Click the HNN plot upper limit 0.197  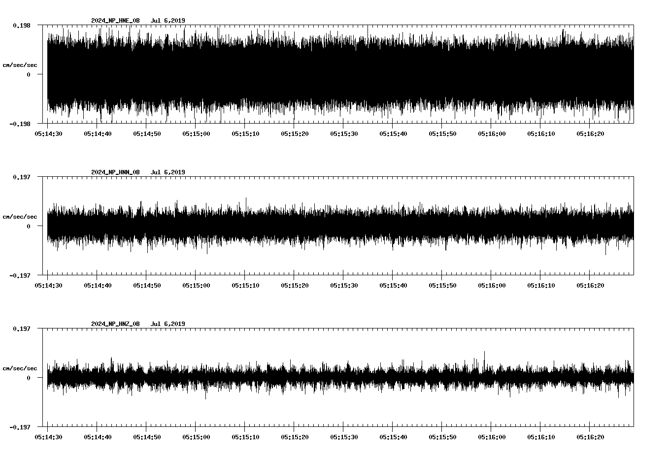click(21, 177)
